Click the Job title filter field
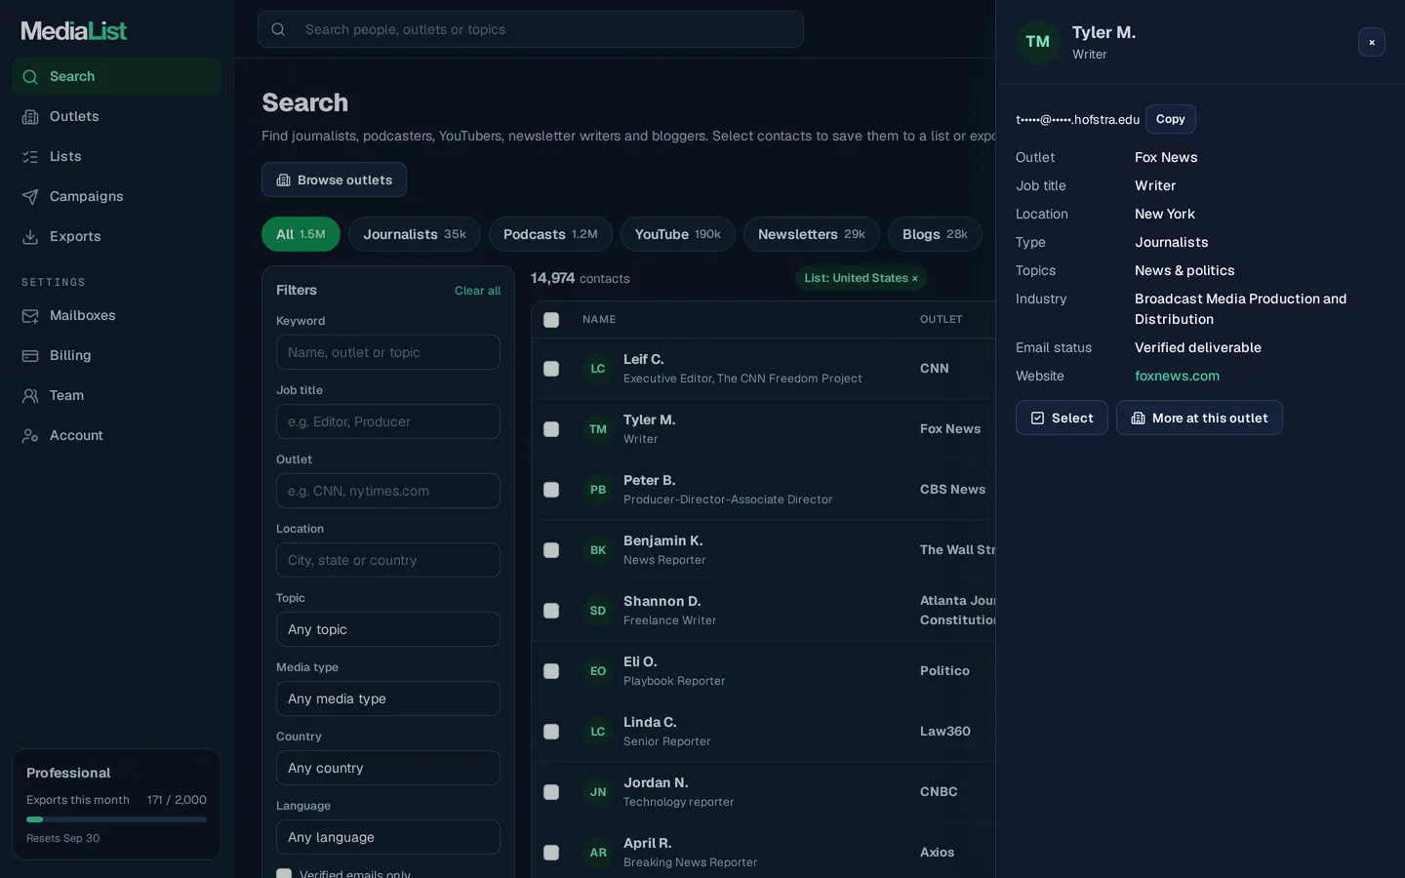Viewport: 1405px width, 878px height. [x=388, y=421]
